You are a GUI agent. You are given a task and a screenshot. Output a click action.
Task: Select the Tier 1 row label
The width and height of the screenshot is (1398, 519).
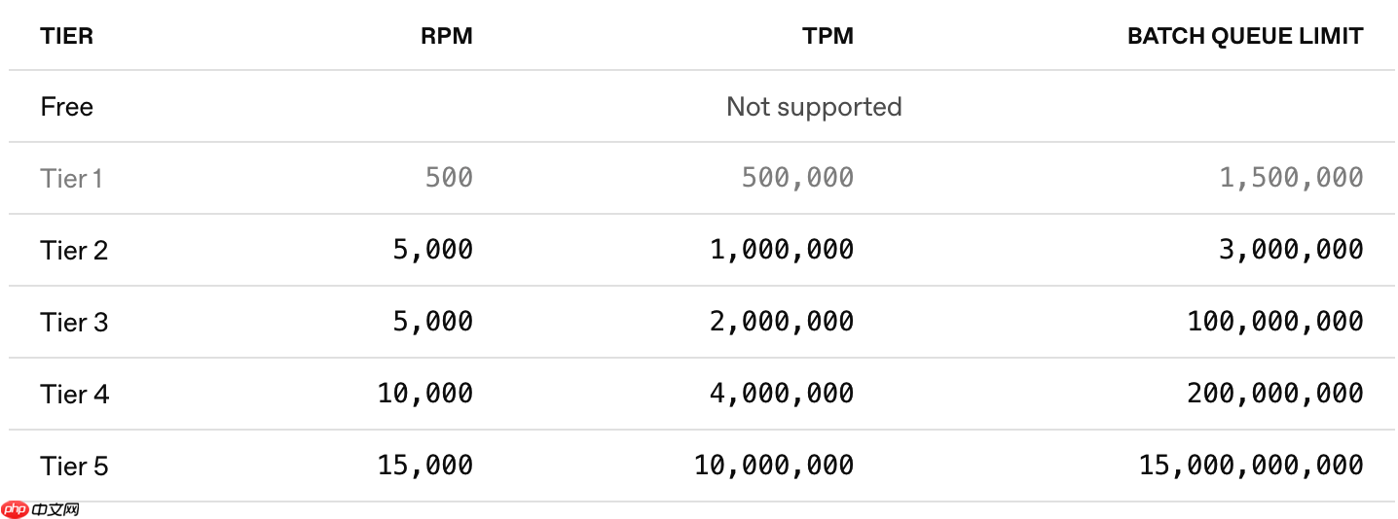pos(71,179)
